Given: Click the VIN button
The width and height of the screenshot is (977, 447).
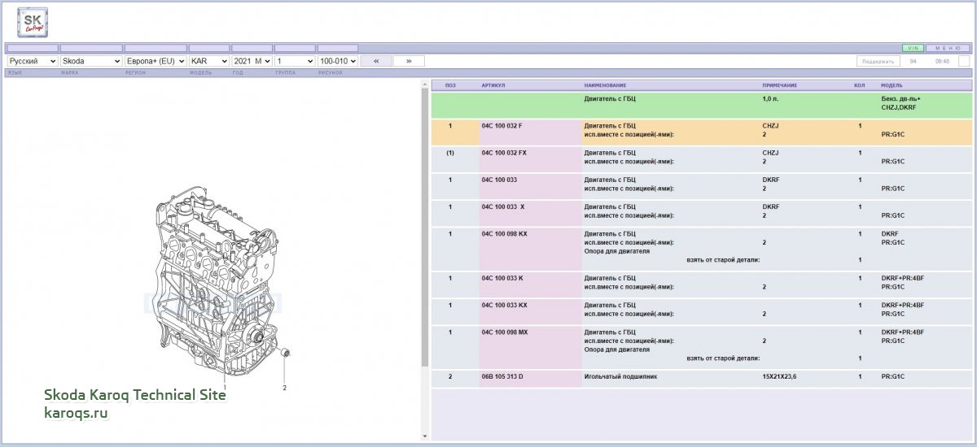Looking at the screenshot, I should [913, 49].
